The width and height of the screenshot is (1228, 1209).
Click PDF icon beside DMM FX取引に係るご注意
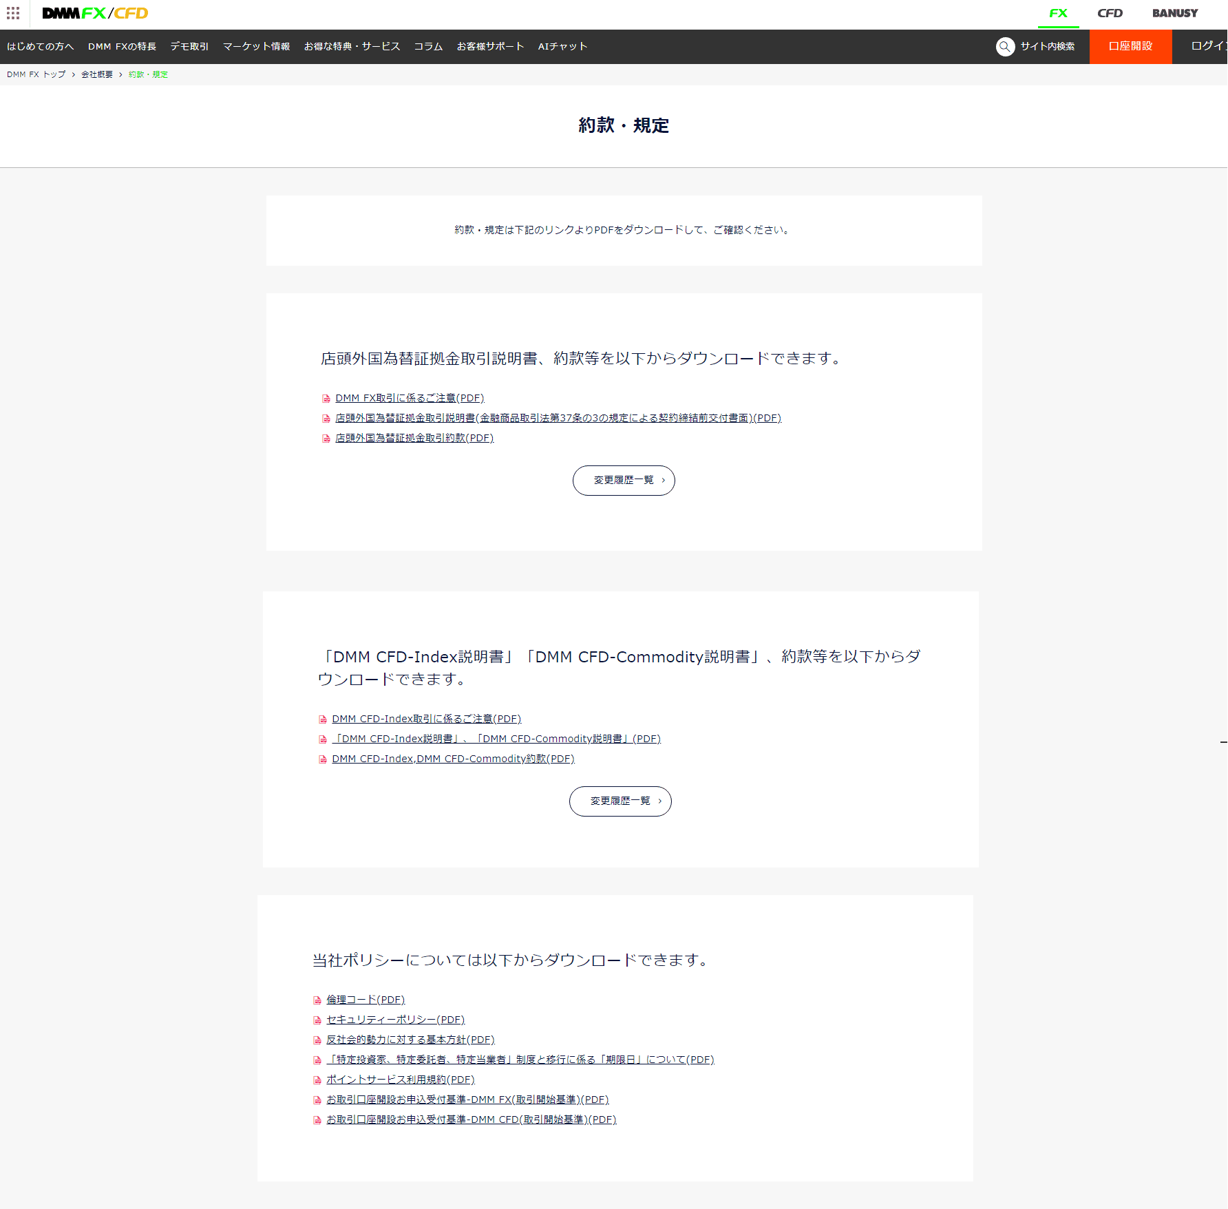(326, 399)
